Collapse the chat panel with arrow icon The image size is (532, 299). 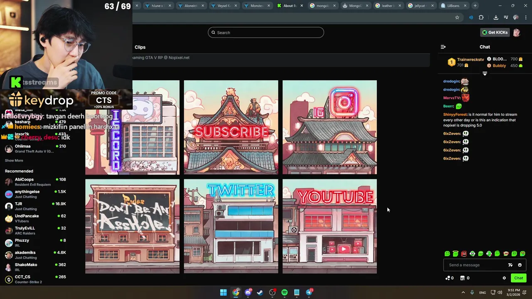tap(443, 47)
